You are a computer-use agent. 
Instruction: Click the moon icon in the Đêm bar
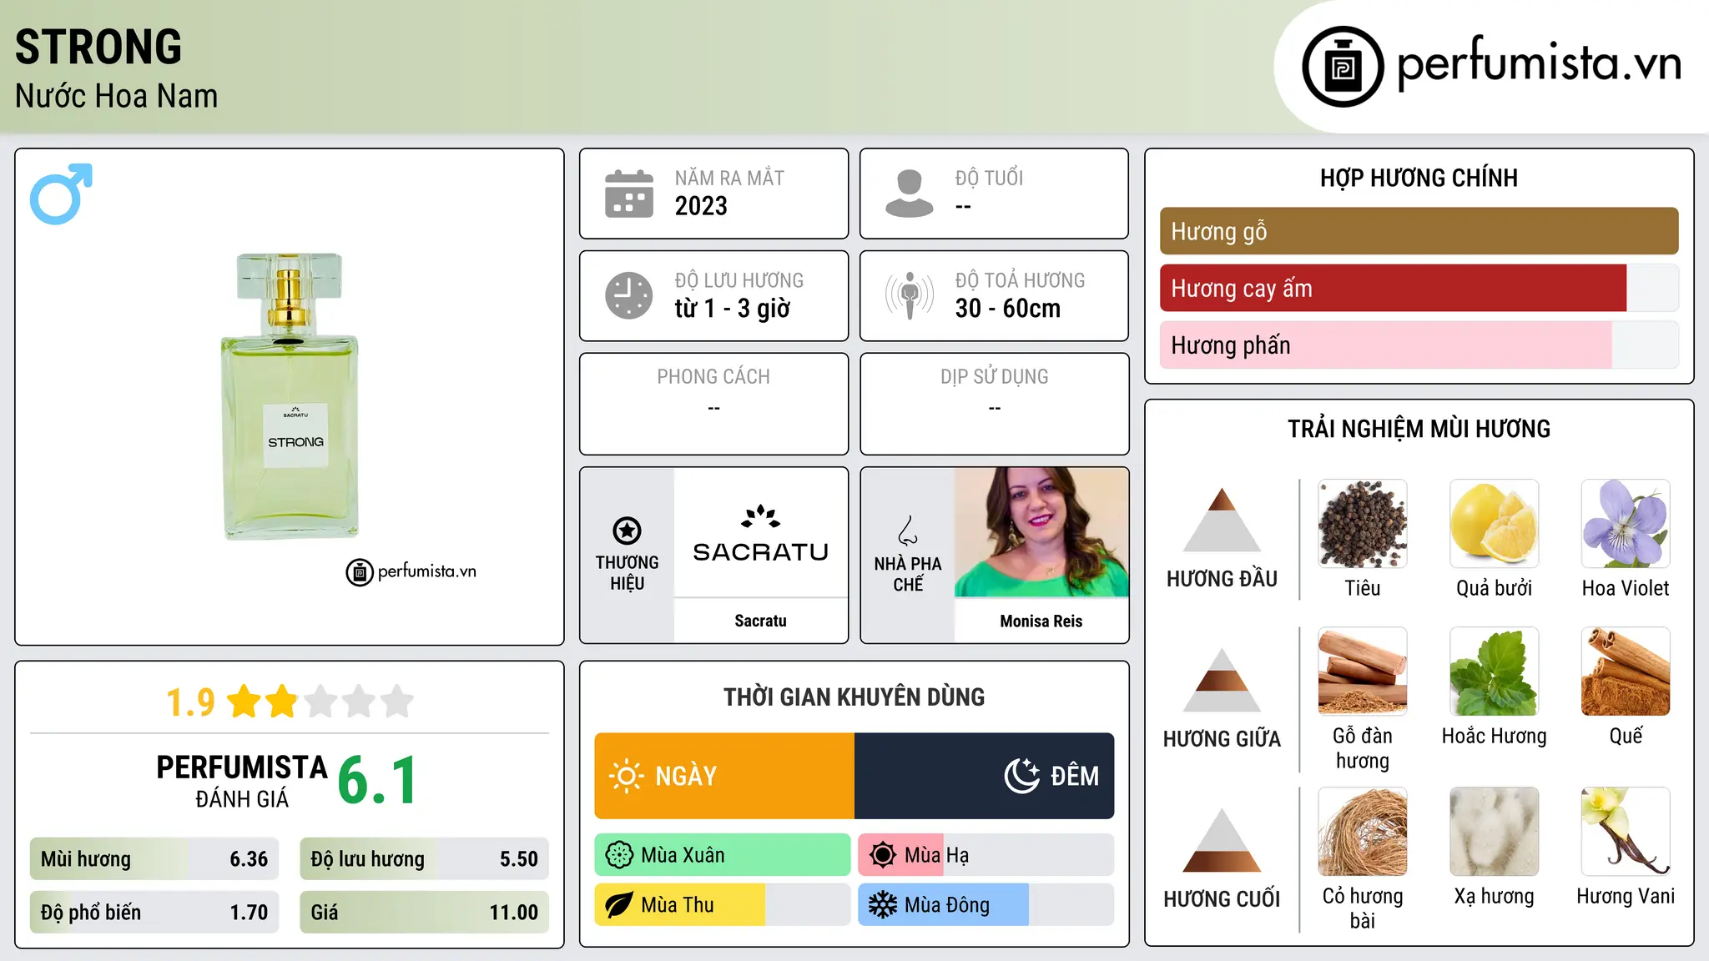1022,776
